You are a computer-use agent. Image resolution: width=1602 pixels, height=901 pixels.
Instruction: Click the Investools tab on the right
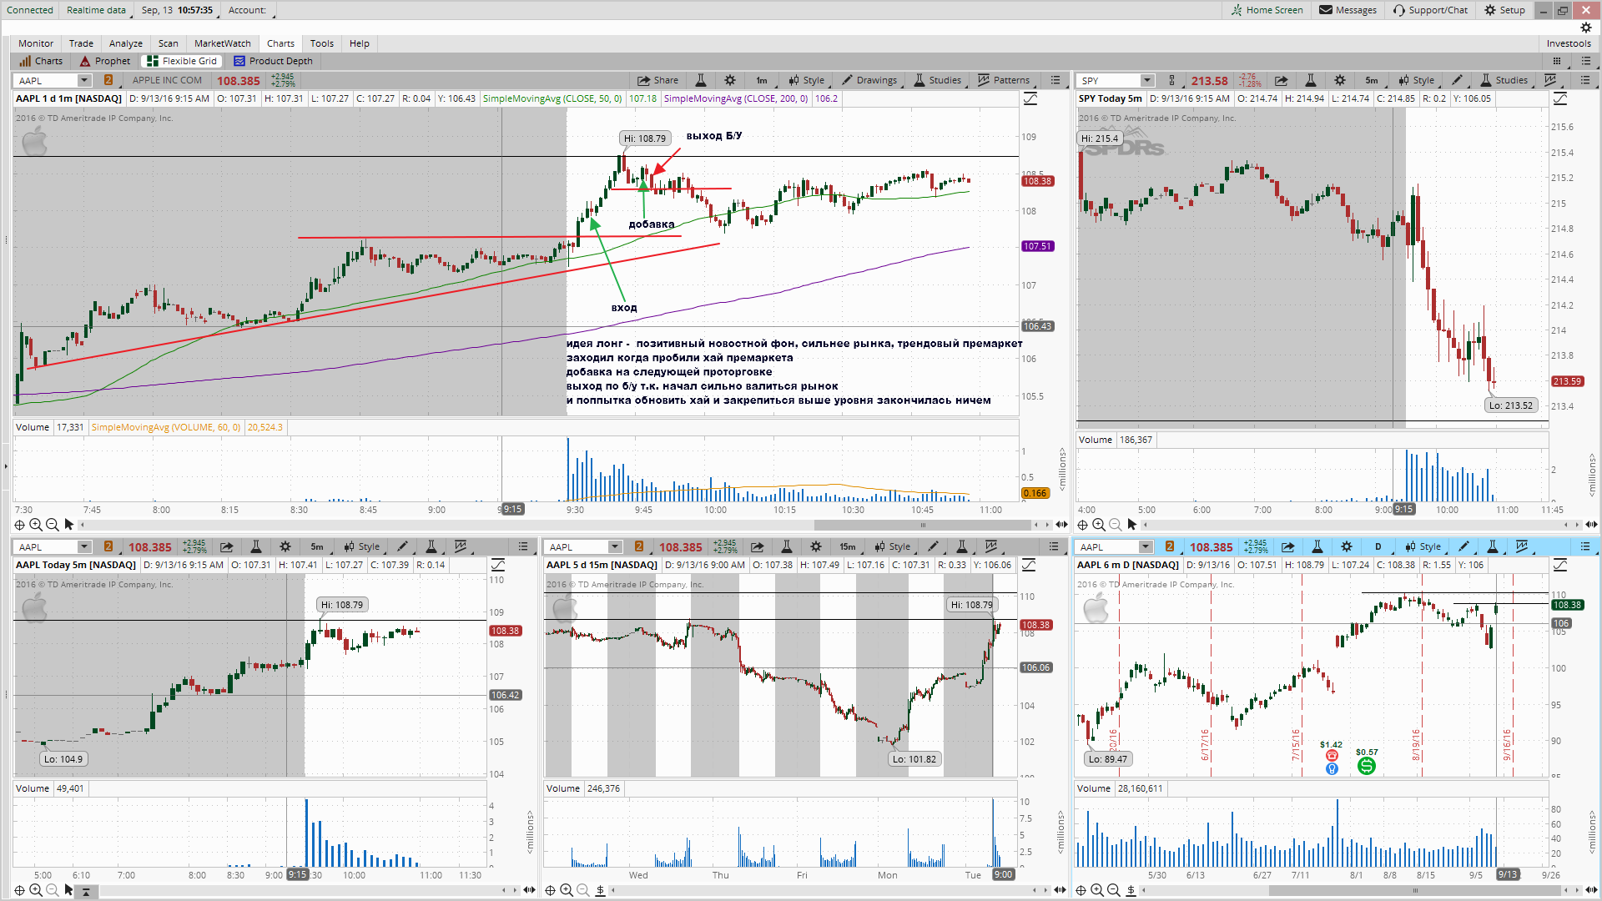1569,43
